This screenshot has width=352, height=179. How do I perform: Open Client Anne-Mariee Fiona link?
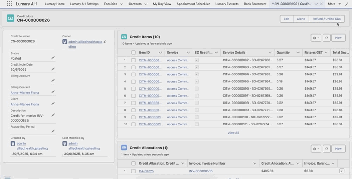tap(25, 104)
